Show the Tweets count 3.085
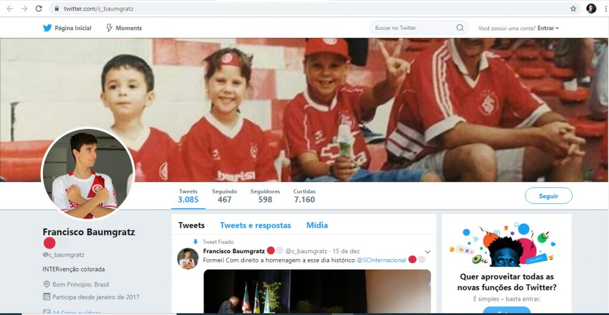 (x=189, y=196)
